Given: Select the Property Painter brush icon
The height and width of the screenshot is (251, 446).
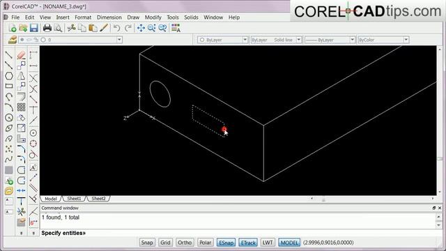Looking at the screenshot, I should click(x=104, y=28).
